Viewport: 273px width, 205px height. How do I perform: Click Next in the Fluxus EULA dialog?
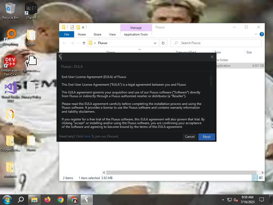click(x=207, y=137)
